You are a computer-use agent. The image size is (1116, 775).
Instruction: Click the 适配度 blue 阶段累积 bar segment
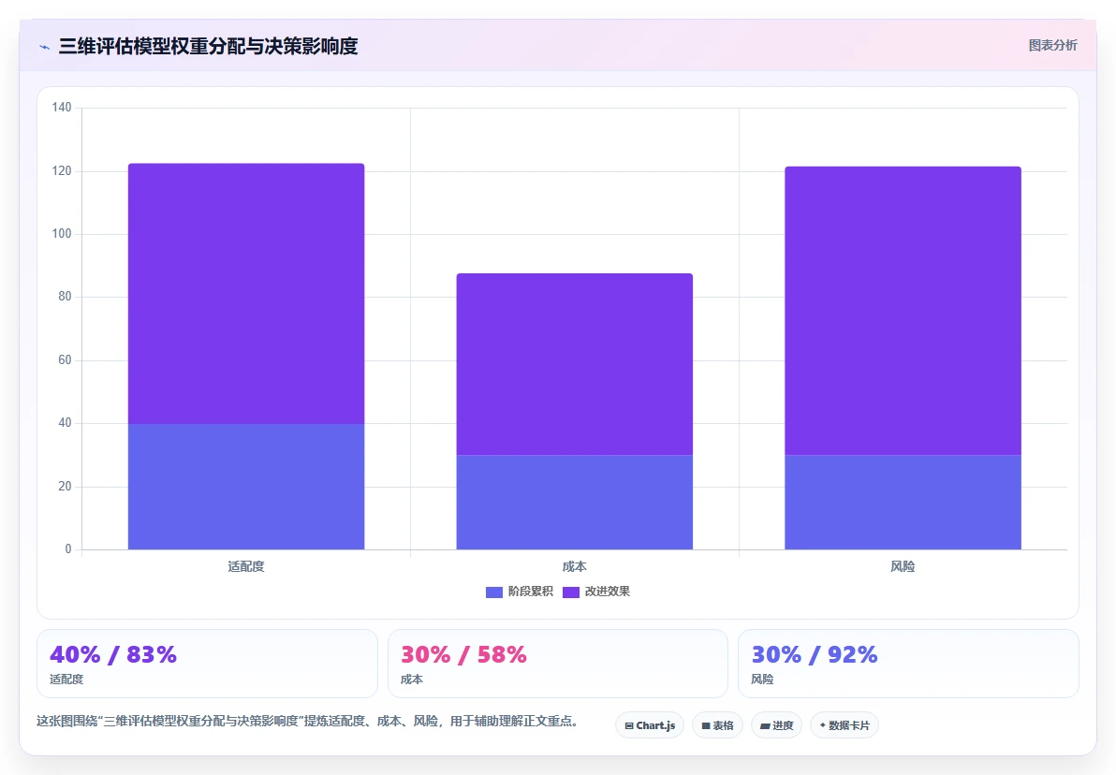(x=246, y=487)
